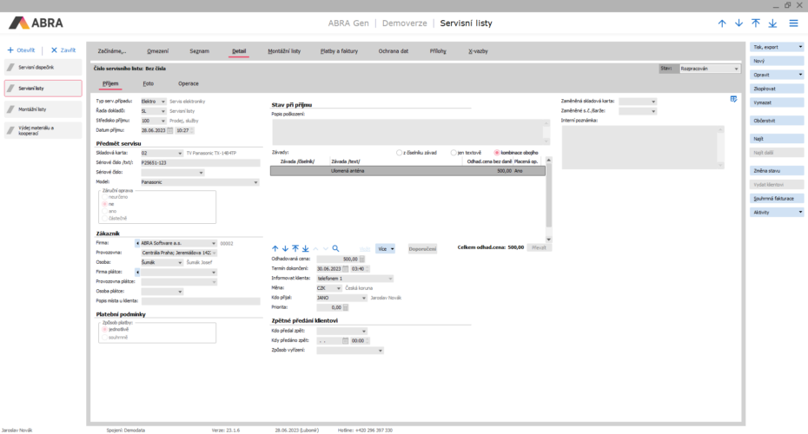Select the 'jen textově' radio option
Viewport: 808px width, 434px height.
click(454, 152)
